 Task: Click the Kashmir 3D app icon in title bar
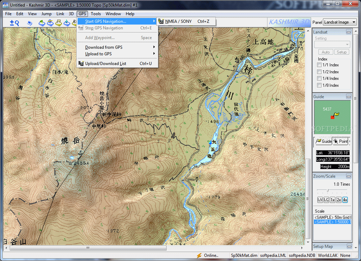click(5, 5)
